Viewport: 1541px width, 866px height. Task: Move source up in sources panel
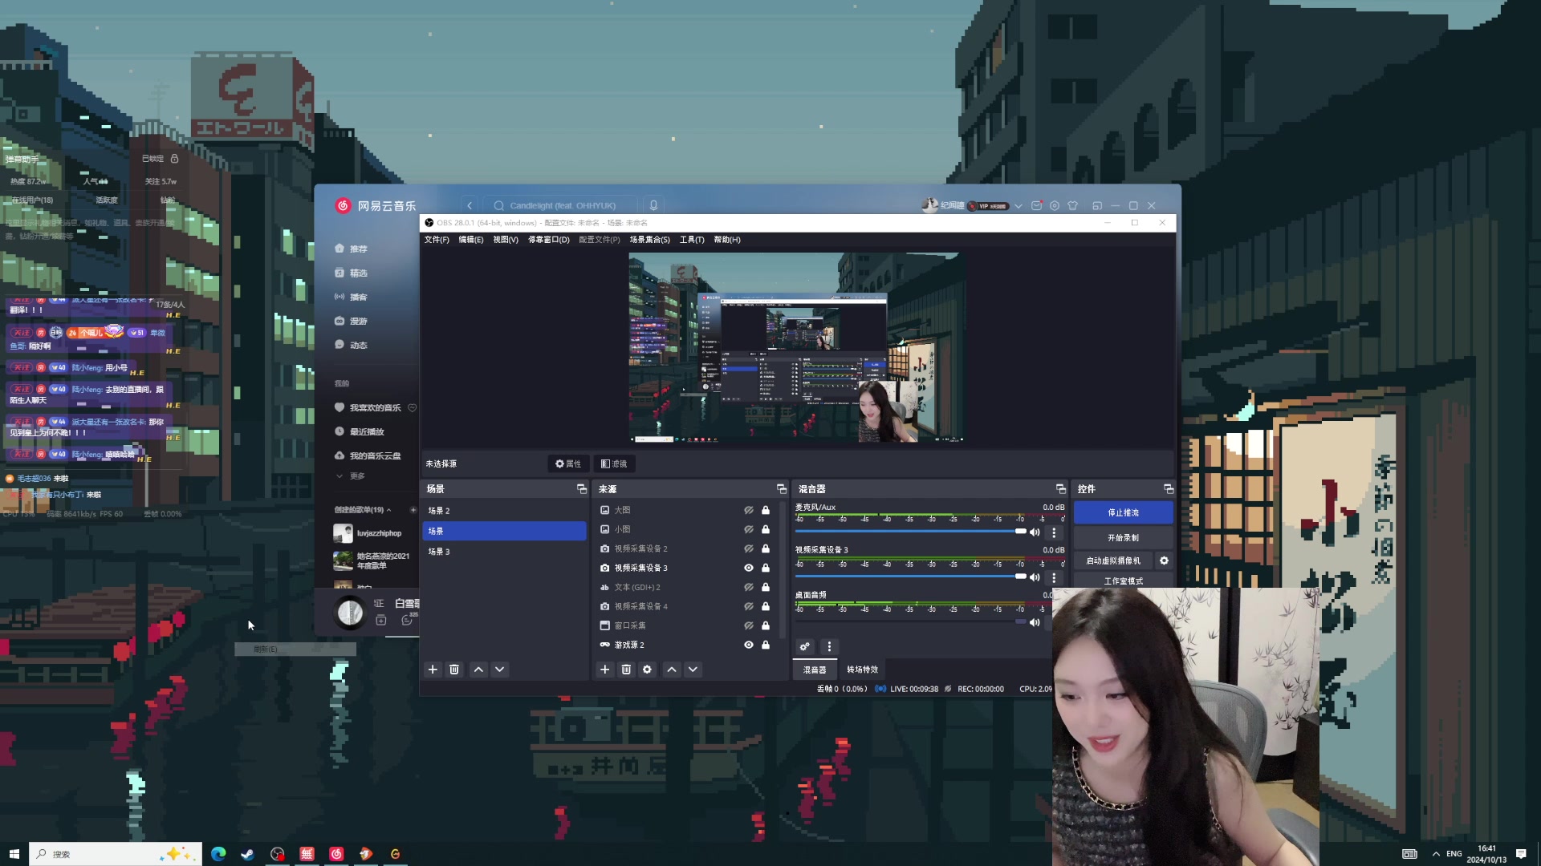tap(672, 670)
